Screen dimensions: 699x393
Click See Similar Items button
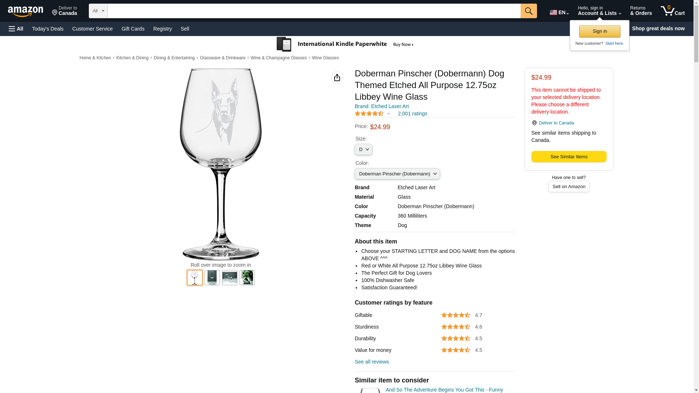569,157
